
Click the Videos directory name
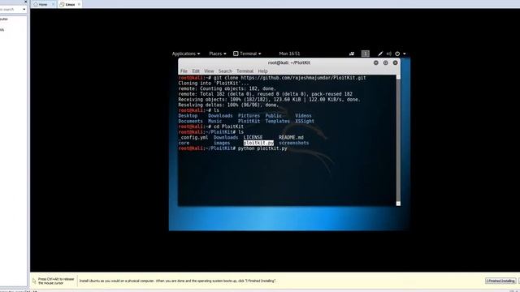(303, 116)
